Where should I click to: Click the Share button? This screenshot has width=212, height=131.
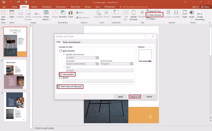205,7
